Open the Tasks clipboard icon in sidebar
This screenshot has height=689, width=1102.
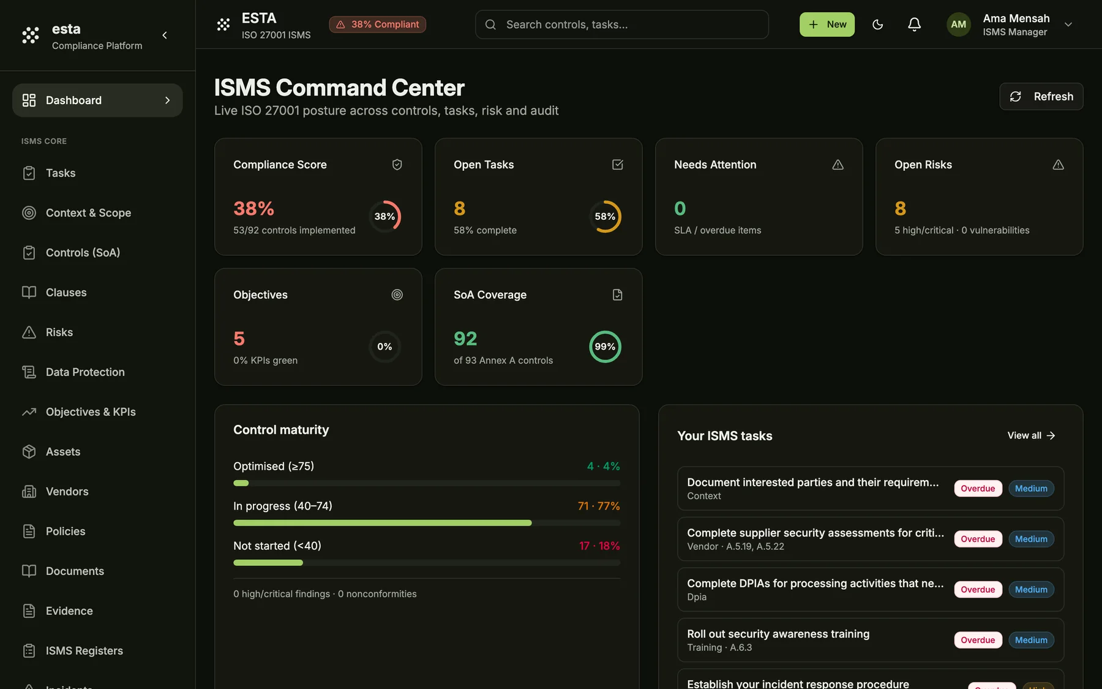[29, 173]
